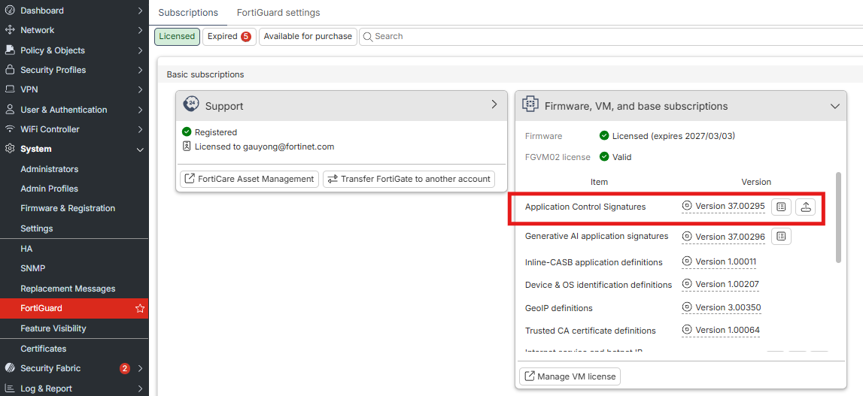Click the WiFi Controller signal icon
This screenshot has height=396, width=863.
tap(9, 129)
